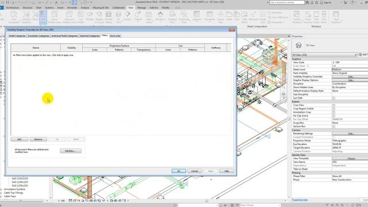Toggle the Sun Path checkbox
Image resolution: width=368 pixels, height=207 pixels.
point(333,98)
